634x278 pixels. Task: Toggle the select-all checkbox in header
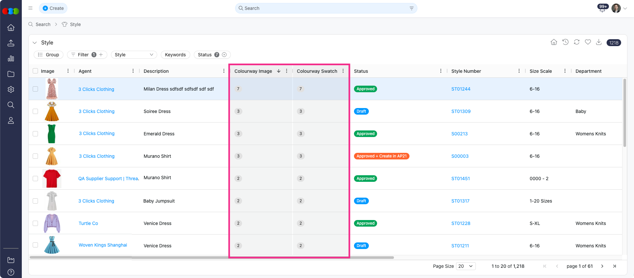[35, 71]
